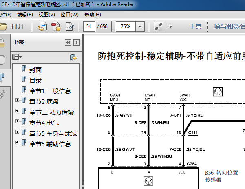The image size is (245, 189).
Task: Select the page number field showing 54
Action: pyautogui.click(x=89, y=26)
